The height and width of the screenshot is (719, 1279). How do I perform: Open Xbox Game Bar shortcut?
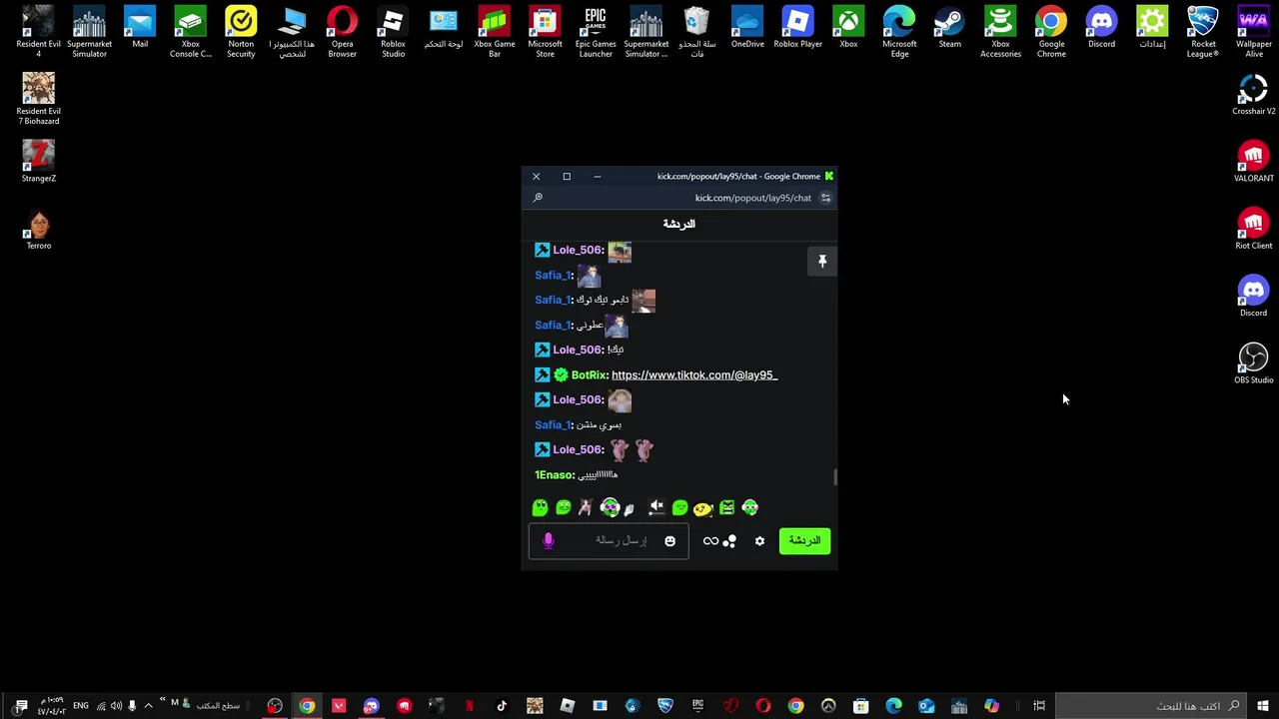tap(494, 32)
